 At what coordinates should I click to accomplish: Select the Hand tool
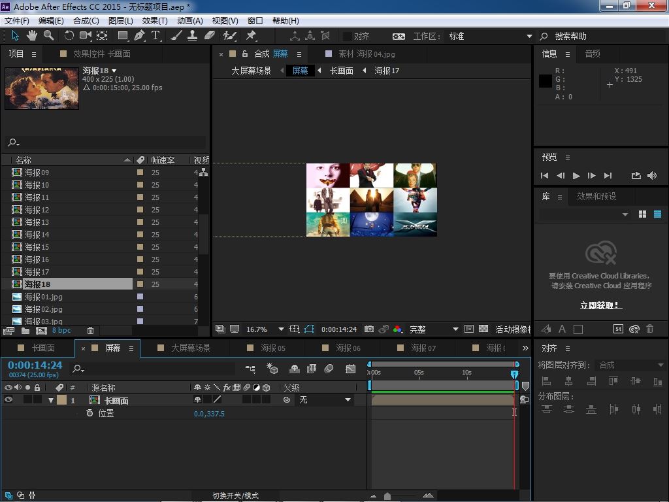pyautogui.click(x=32, y=35)
